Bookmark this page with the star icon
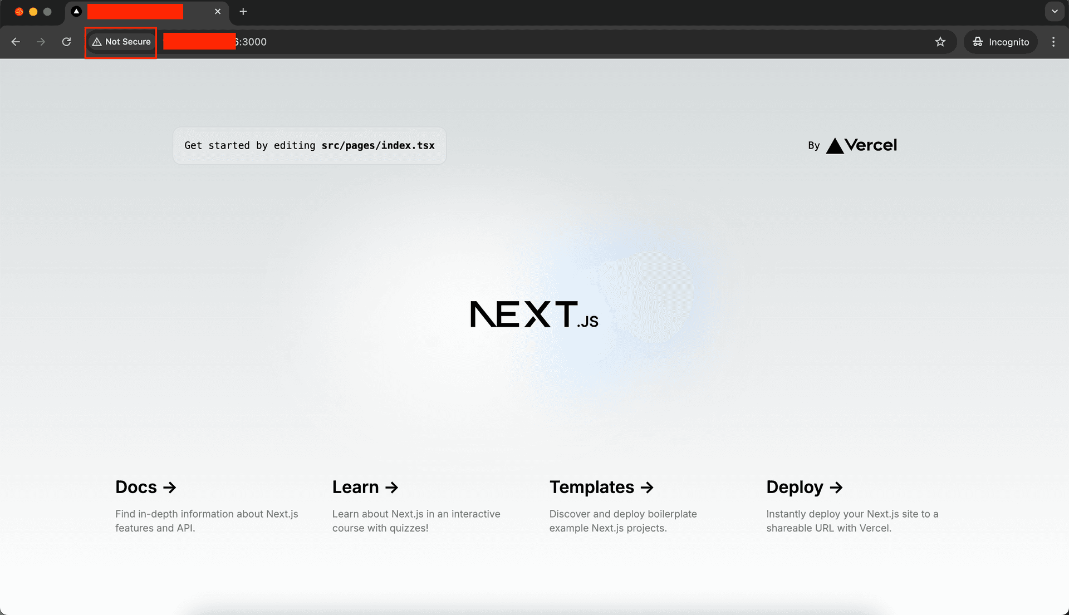 [940, 42]
